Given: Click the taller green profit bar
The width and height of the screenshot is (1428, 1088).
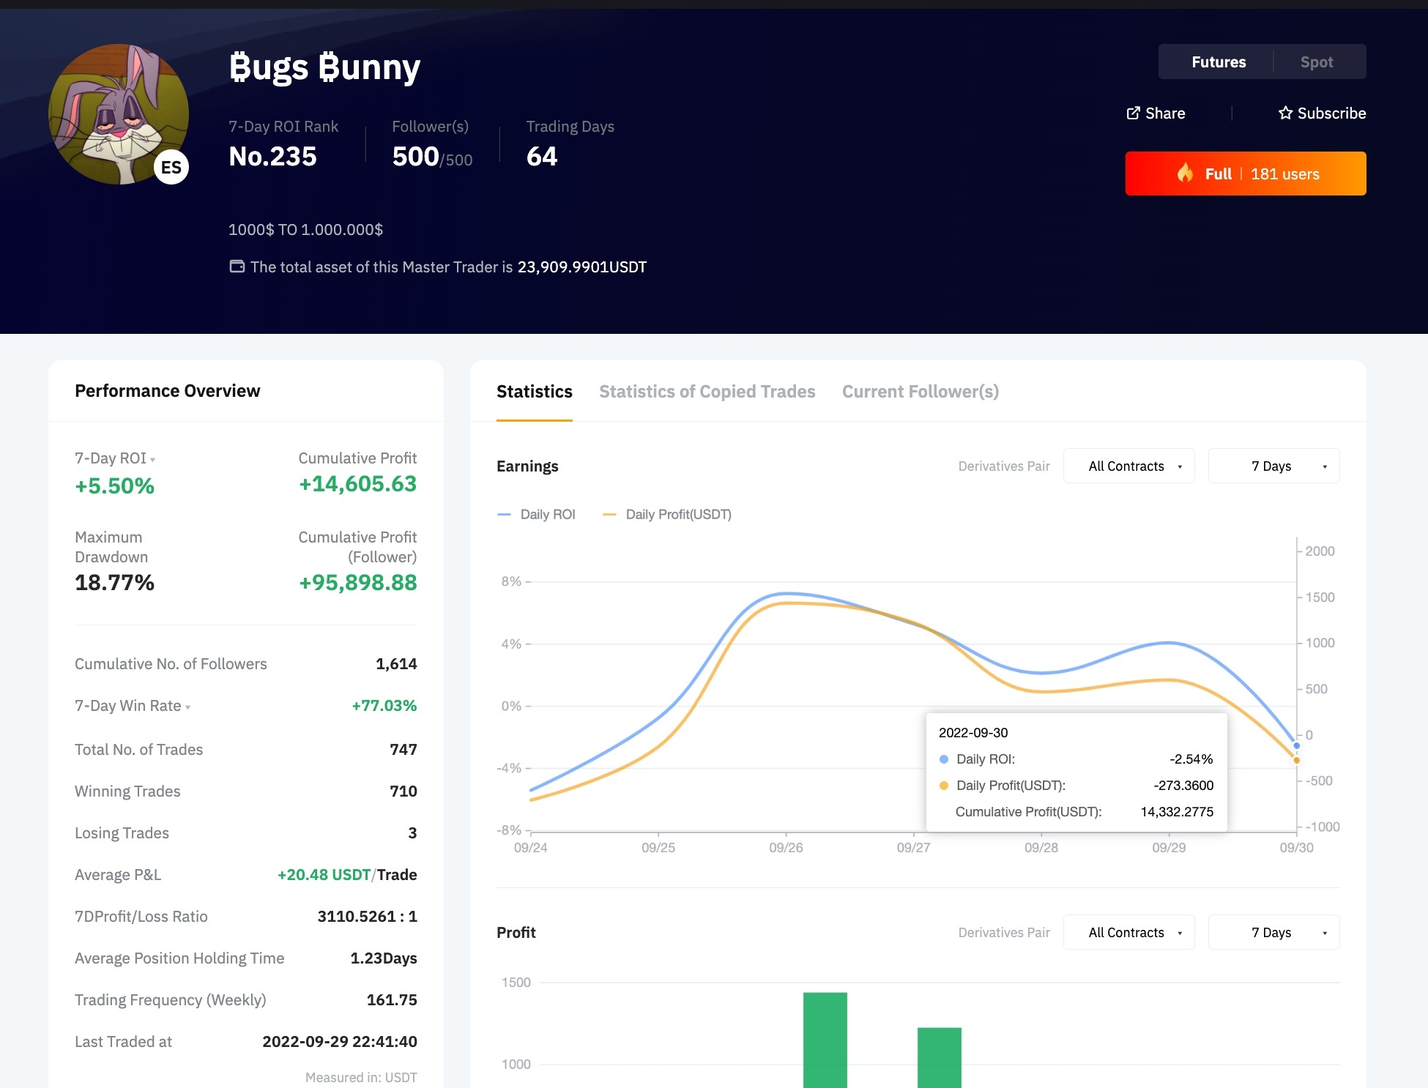Looking at the screenshot, I should [x=825, y=1040].
